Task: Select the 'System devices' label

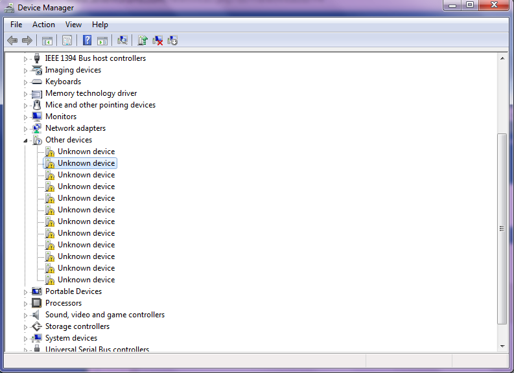Action: point(71,338)
